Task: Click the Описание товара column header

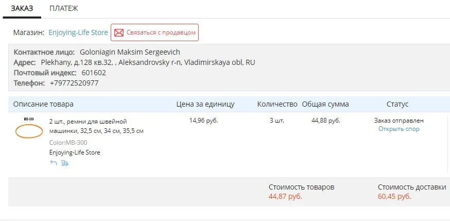Action: click(x=43, y=104)
